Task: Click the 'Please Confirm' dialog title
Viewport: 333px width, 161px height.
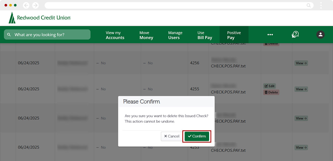Action: (x=142, y=102)
